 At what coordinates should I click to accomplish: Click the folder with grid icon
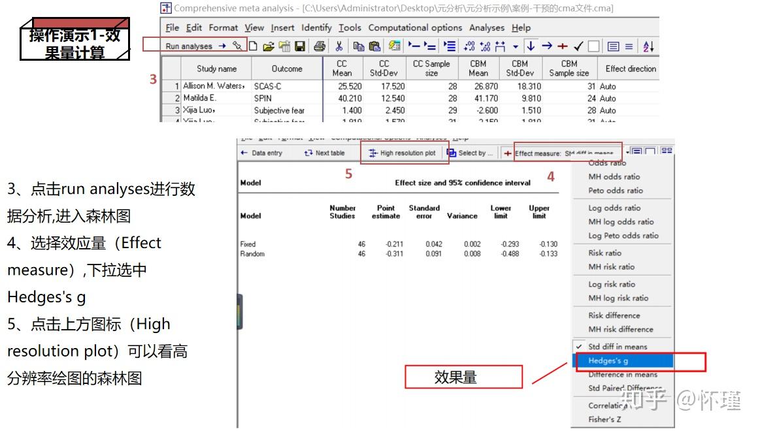284,46
